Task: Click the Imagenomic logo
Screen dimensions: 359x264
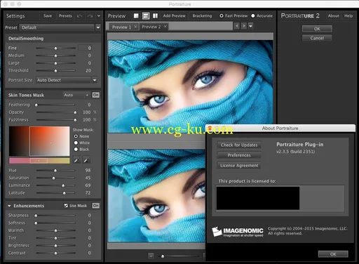Action: (238, 232)
